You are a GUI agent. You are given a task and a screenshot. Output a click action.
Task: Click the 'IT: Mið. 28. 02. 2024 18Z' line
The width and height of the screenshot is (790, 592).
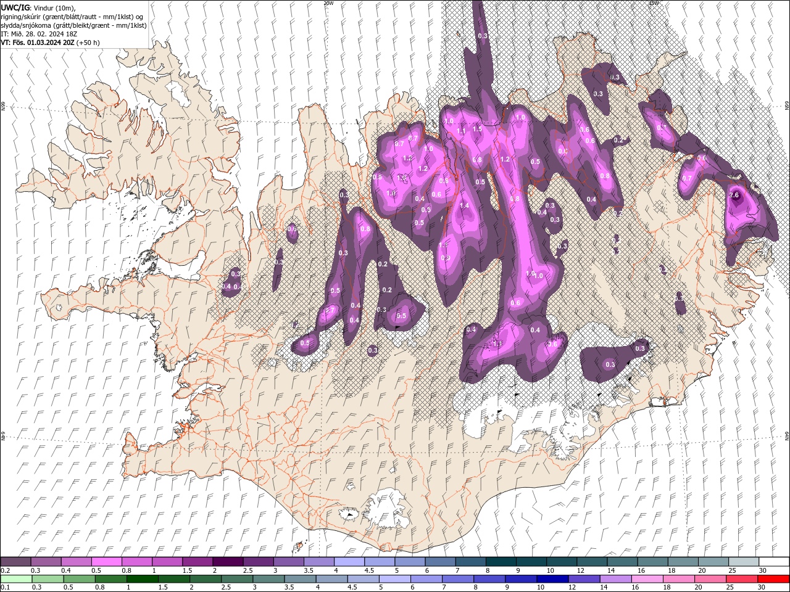(x=40, y=34)
